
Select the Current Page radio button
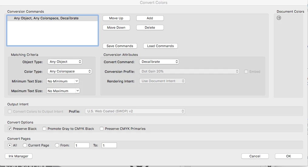(x=25, y=145)
